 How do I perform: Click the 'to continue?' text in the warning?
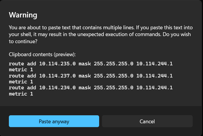[23, 42]
